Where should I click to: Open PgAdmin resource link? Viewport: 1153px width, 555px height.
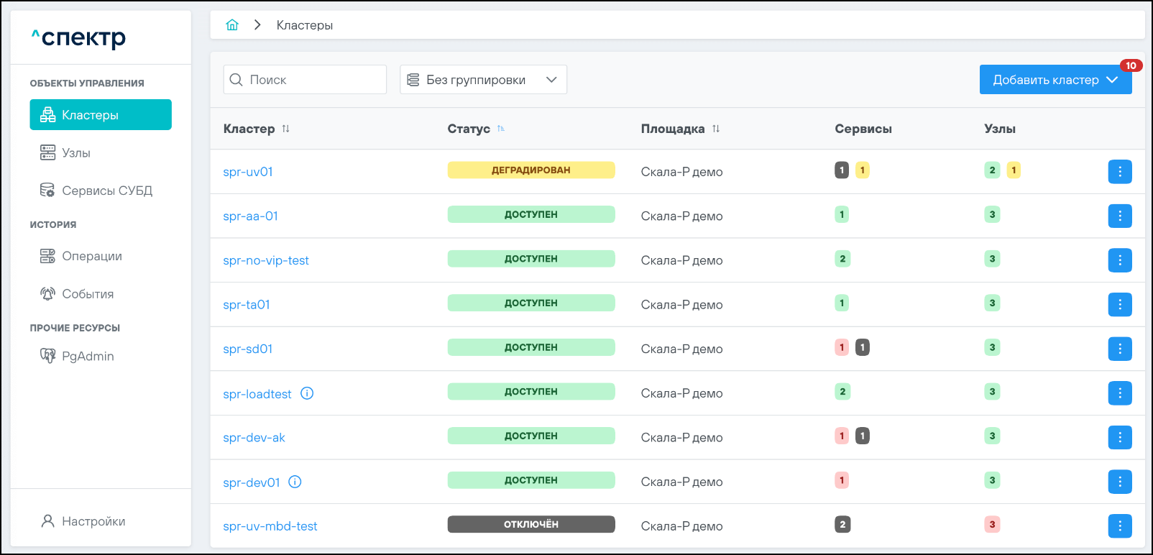pos(88,356)
